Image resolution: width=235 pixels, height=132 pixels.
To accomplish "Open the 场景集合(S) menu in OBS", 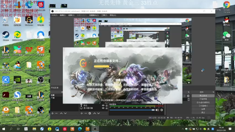I will [x=94, y=15].
